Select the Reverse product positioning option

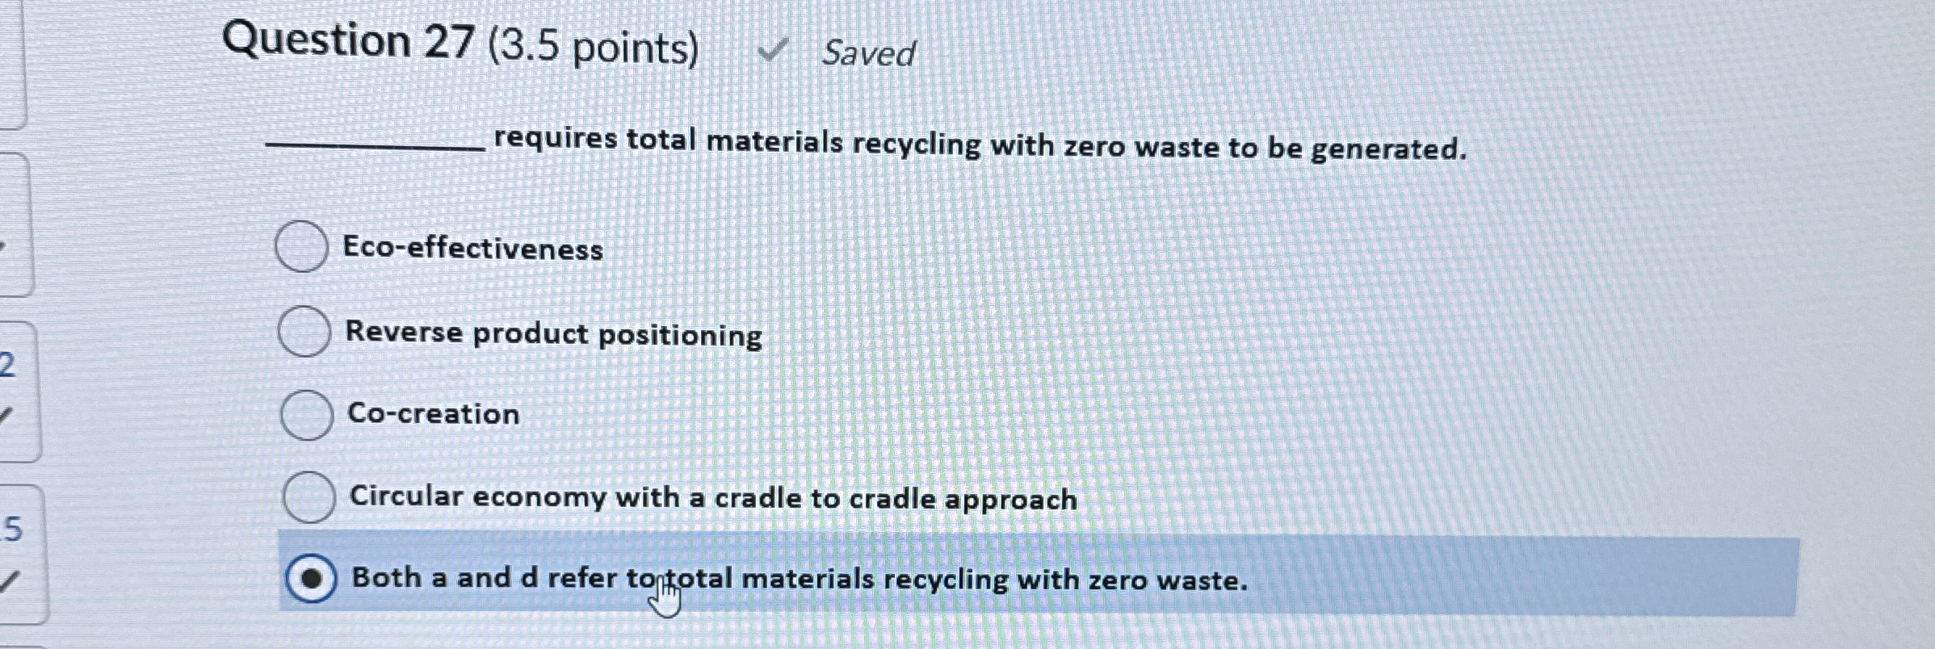[x=304, y=330]
